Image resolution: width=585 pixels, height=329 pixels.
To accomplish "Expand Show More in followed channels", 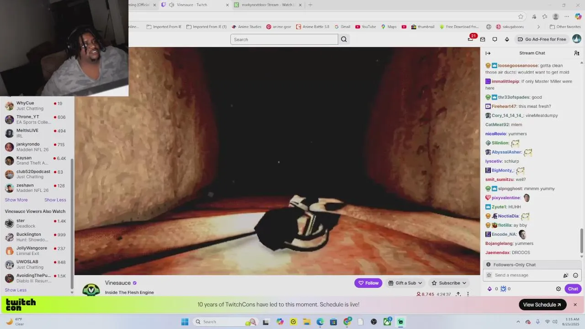I will click(x=16, y=200).
